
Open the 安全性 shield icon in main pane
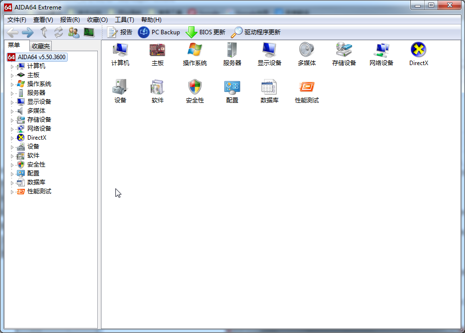coord(195,91)
